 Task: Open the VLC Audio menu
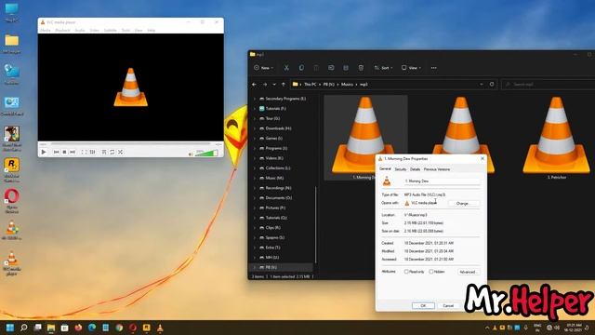[80, 30]
